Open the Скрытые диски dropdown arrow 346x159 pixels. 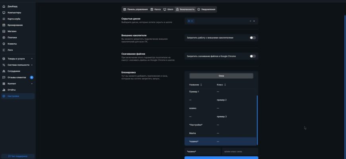point(254,21)
